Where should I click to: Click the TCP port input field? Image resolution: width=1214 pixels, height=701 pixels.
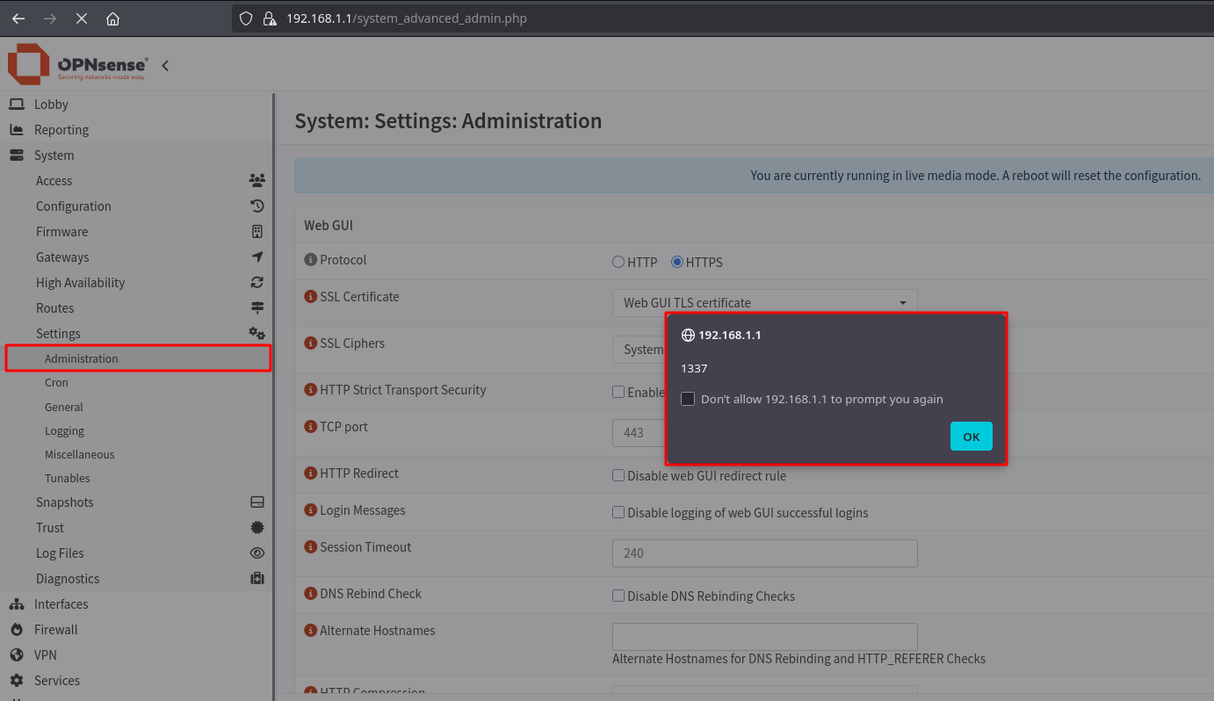[x=639, y=432]
